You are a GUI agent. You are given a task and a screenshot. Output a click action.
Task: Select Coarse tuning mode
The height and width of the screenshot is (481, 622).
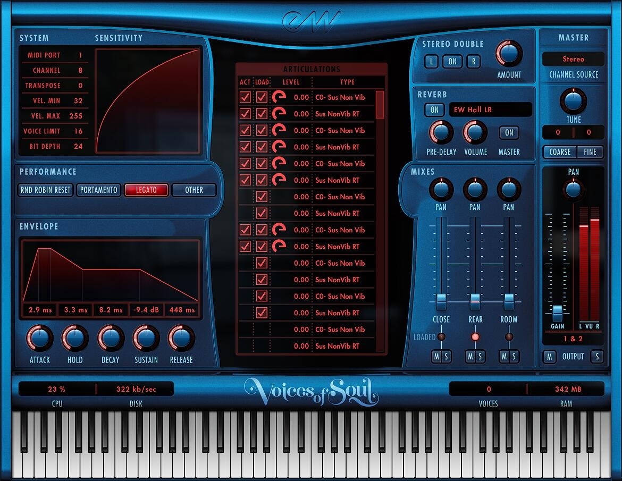560,152
